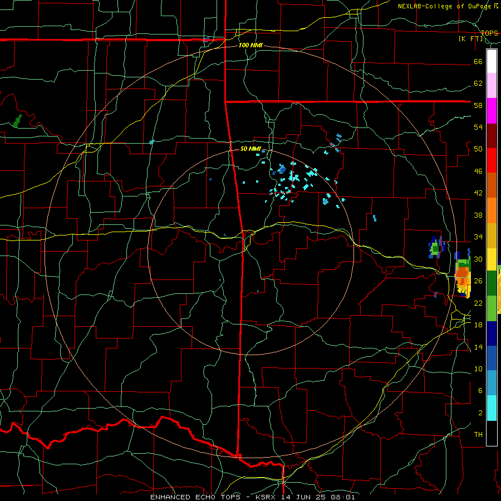This screenshot has width=501, height=501.
Task: Click the black TH swatch in legend
Action: click(492, 433)
